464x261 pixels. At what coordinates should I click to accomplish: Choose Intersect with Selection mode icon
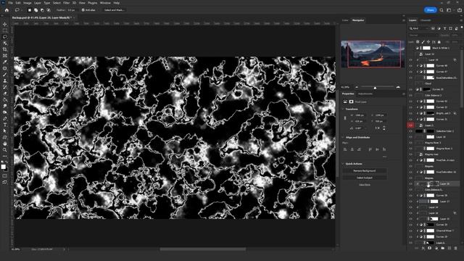[49, 10]
